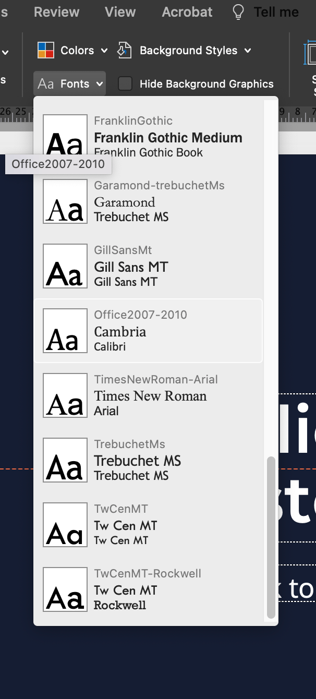Click the Franklin Gothic Book body text
Image resolution: width=316 pixels, height=699 pixels.
(149, 152)
